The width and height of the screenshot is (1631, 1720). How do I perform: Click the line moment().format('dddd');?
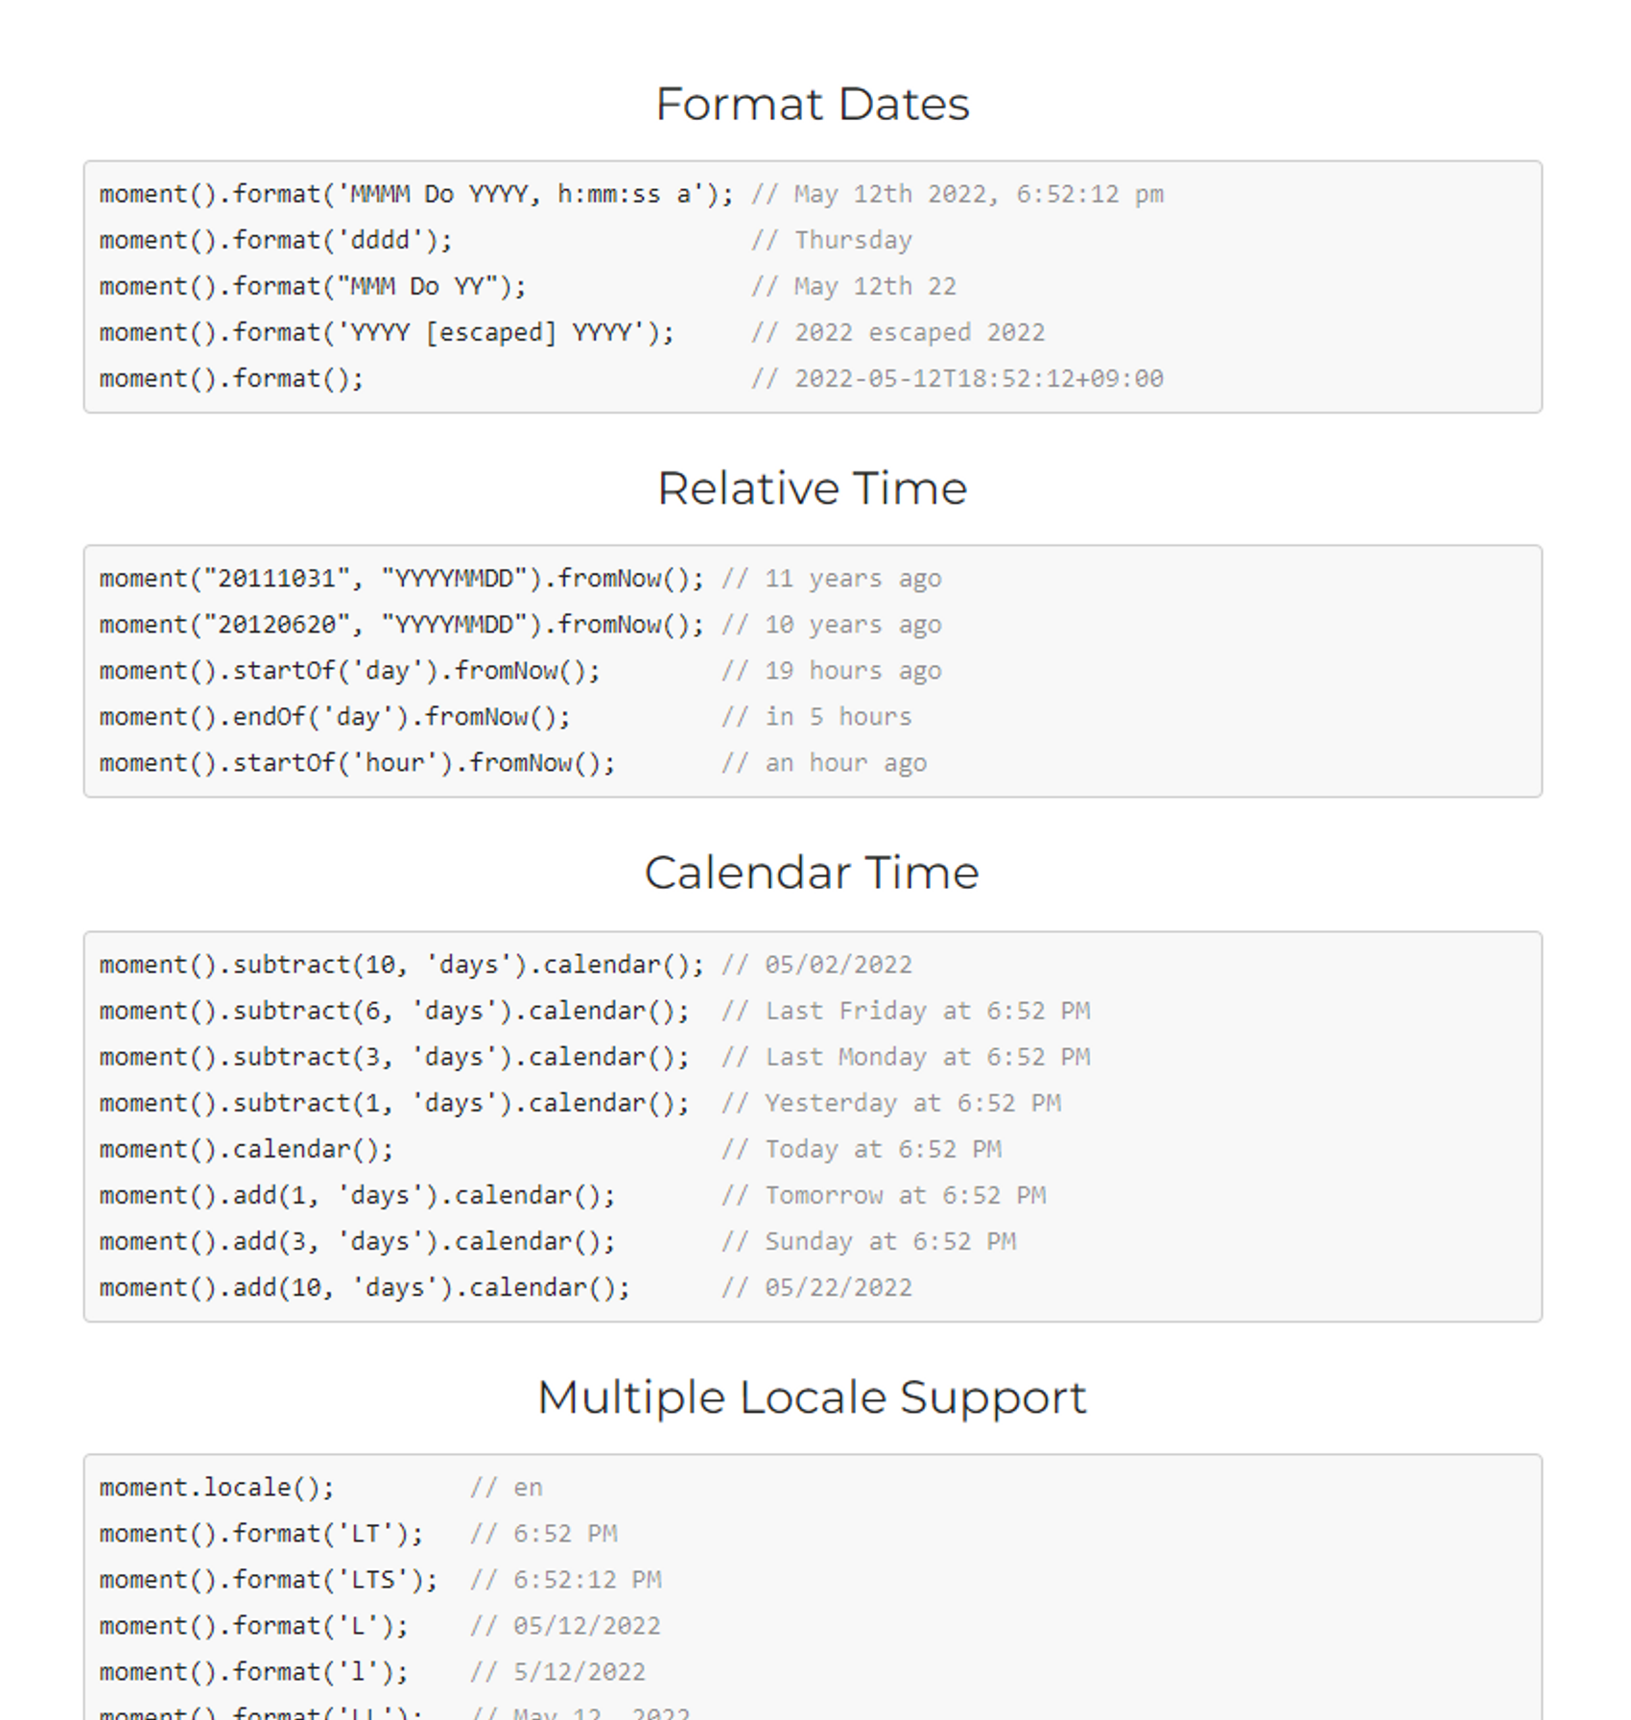pos(275,241)
